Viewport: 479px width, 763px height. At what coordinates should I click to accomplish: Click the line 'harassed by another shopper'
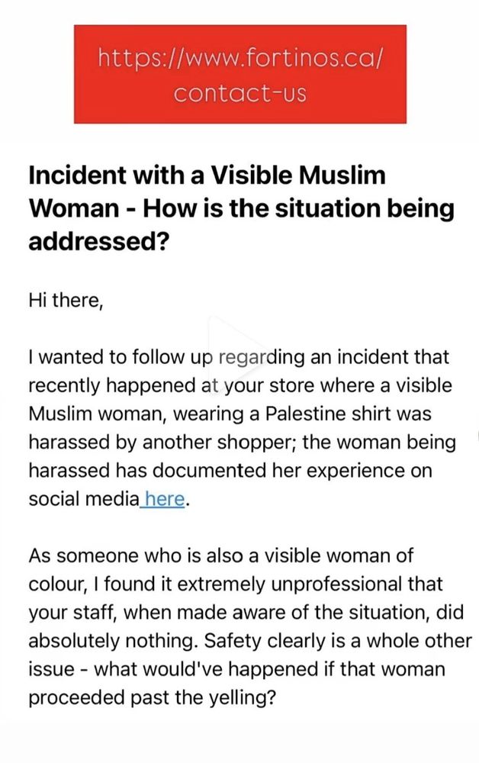pos(243,443)
